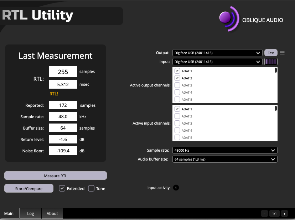Open the Sample rate 48000 Hz dropdown

(225, 150)
